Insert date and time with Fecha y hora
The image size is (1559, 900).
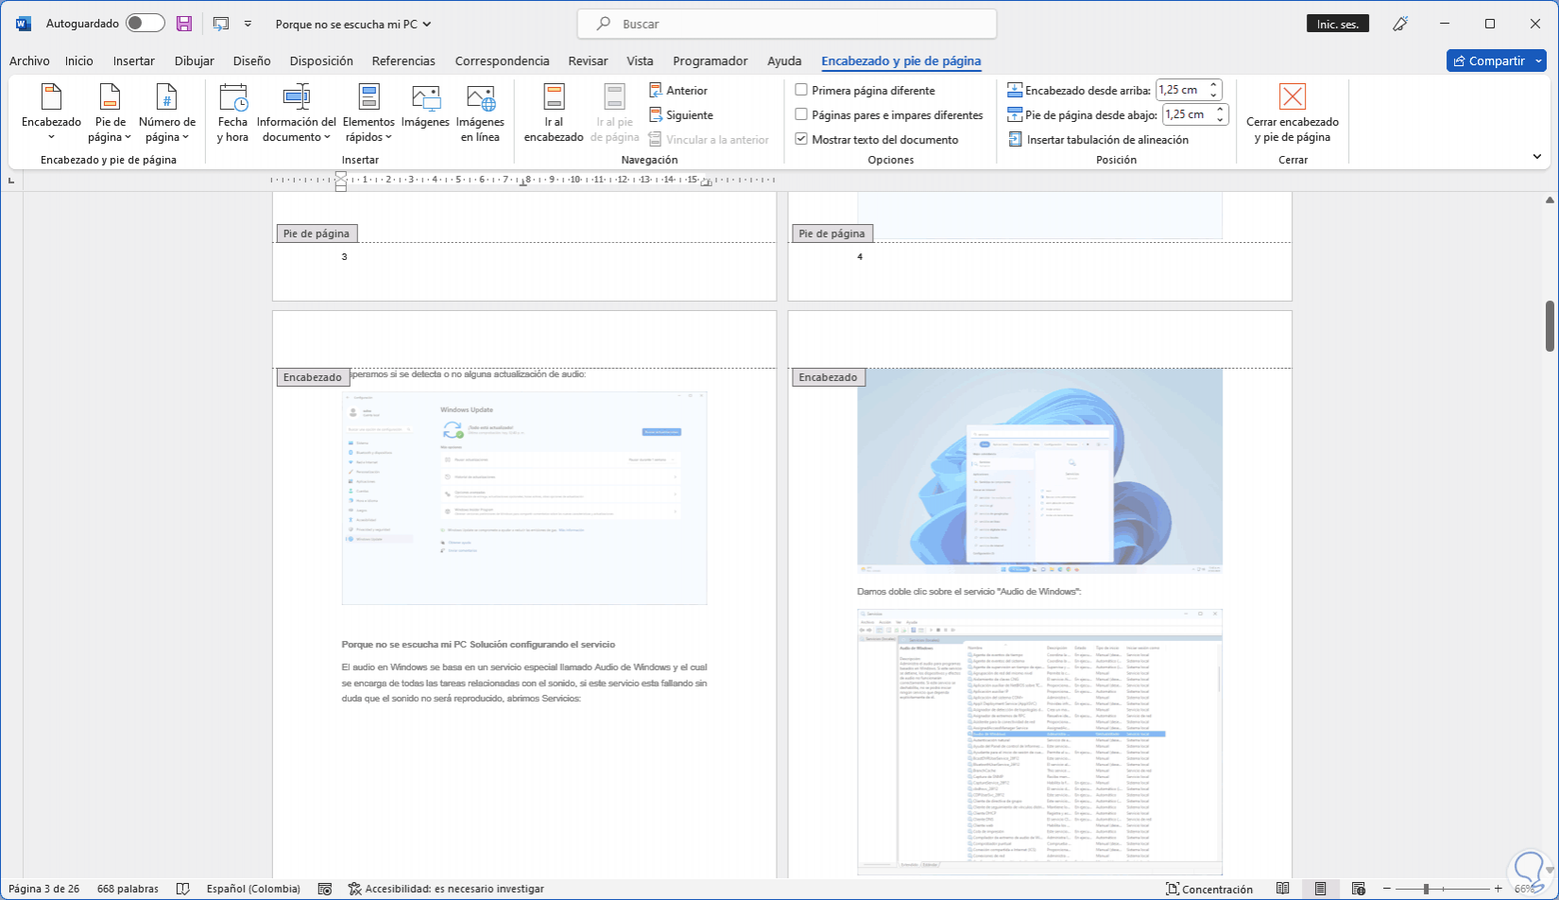(x=232, y=113)
